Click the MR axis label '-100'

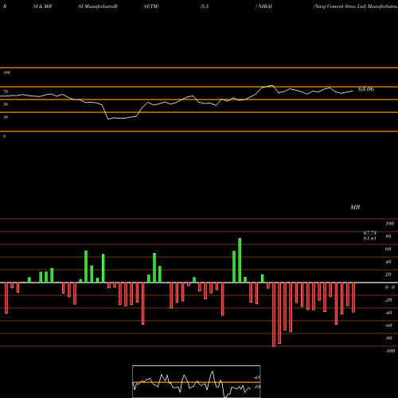390,351
